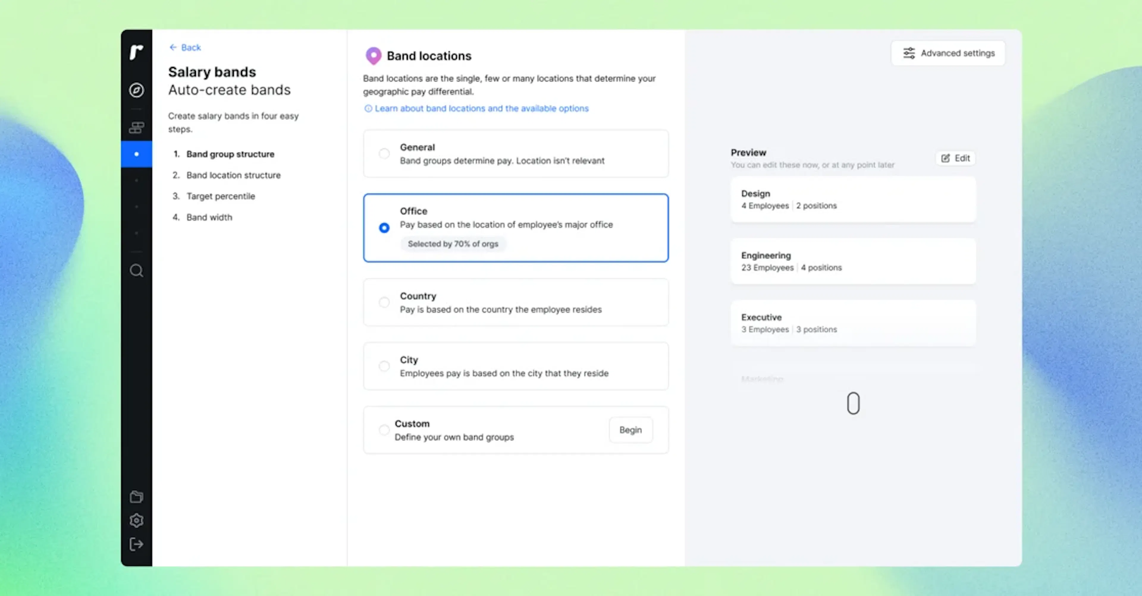Viewport: 1142px width, 596px height.
Task: Select the Country radio option
Action: click(384, 302)
